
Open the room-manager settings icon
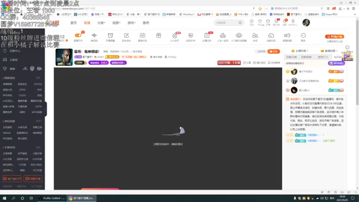tap(287, 35)
